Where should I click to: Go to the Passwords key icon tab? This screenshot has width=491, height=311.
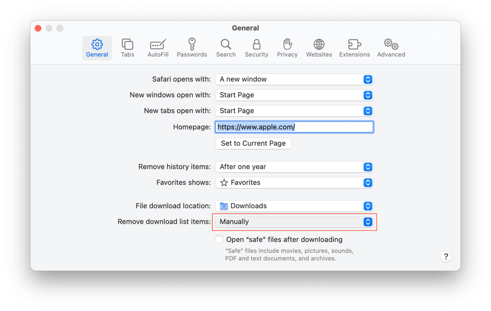pyautogui.click(x=192, y=48)
